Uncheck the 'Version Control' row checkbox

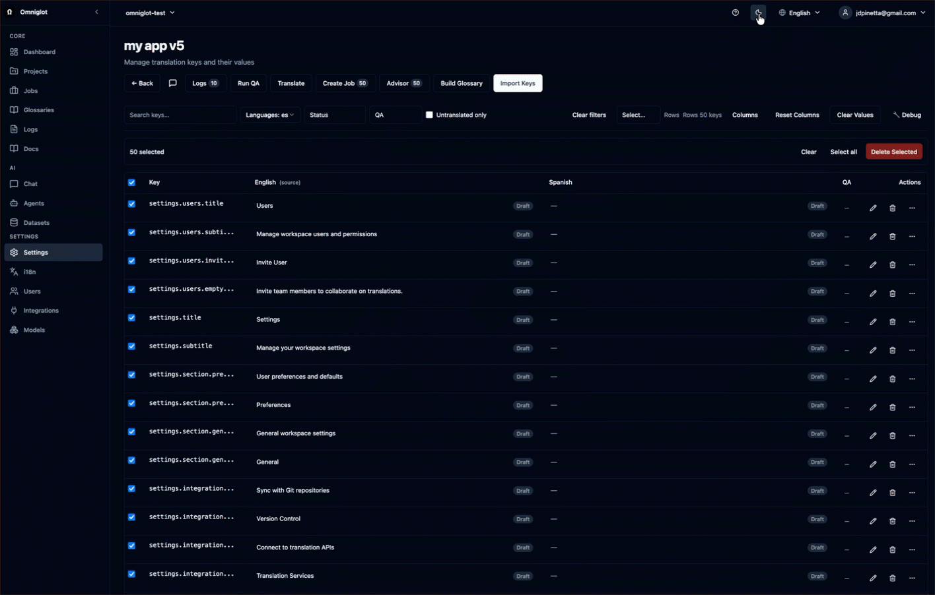coord(131,517)
